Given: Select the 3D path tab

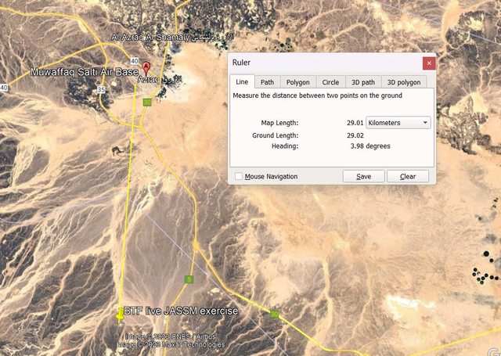Looking at the screenshot, I should pyautogui.click(x=363, y=82).
